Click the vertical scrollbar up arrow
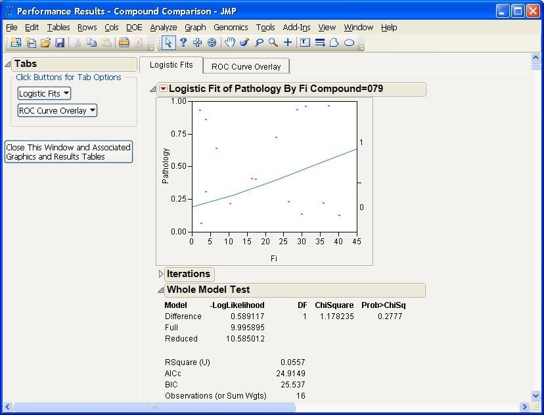 pos(535,58)
